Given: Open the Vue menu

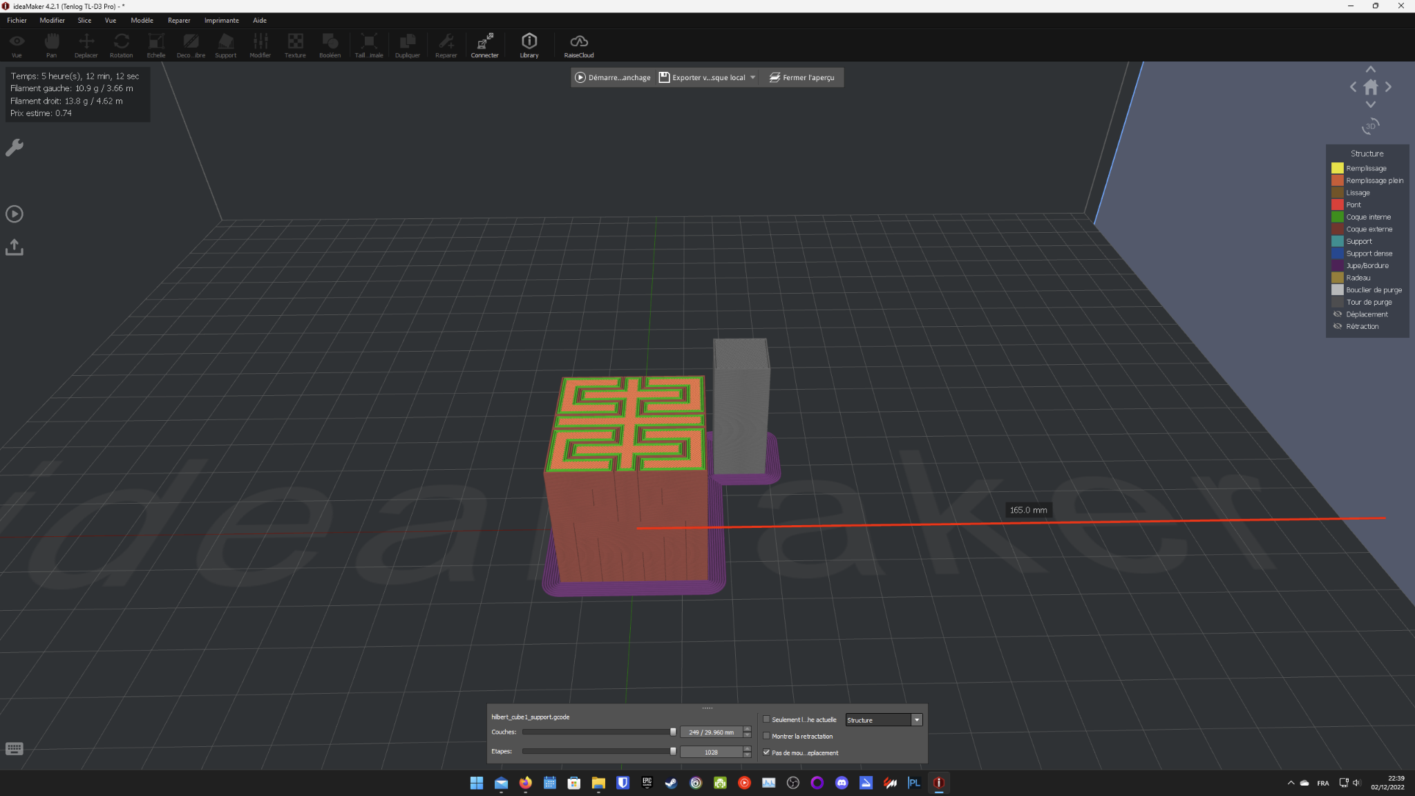Looking at the screenshot, I should pyautogui.click(x=111, y=20).
